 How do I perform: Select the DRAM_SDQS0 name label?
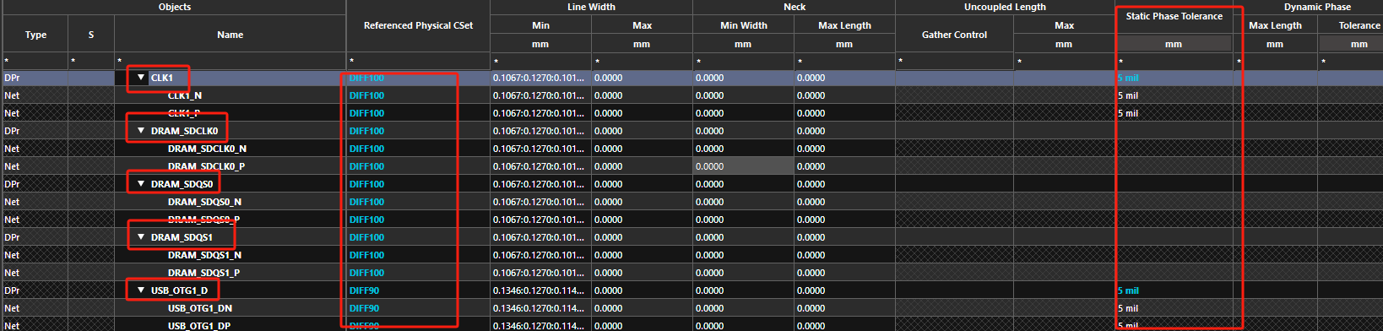pyautogui.click(x=182, y=184)
